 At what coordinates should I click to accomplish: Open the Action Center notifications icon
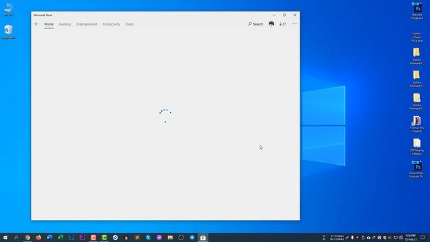[x=423, y=237]
